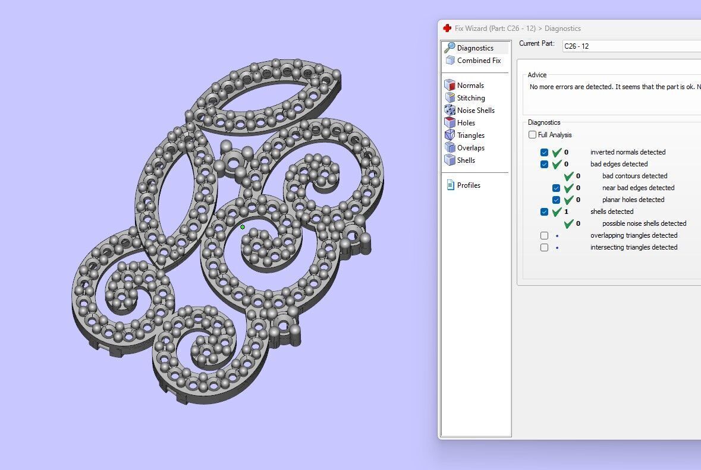The height and width of the screenshot is (470, 701).
Task: Click green checkmark beside near bad edges
Action: (568, 188)
